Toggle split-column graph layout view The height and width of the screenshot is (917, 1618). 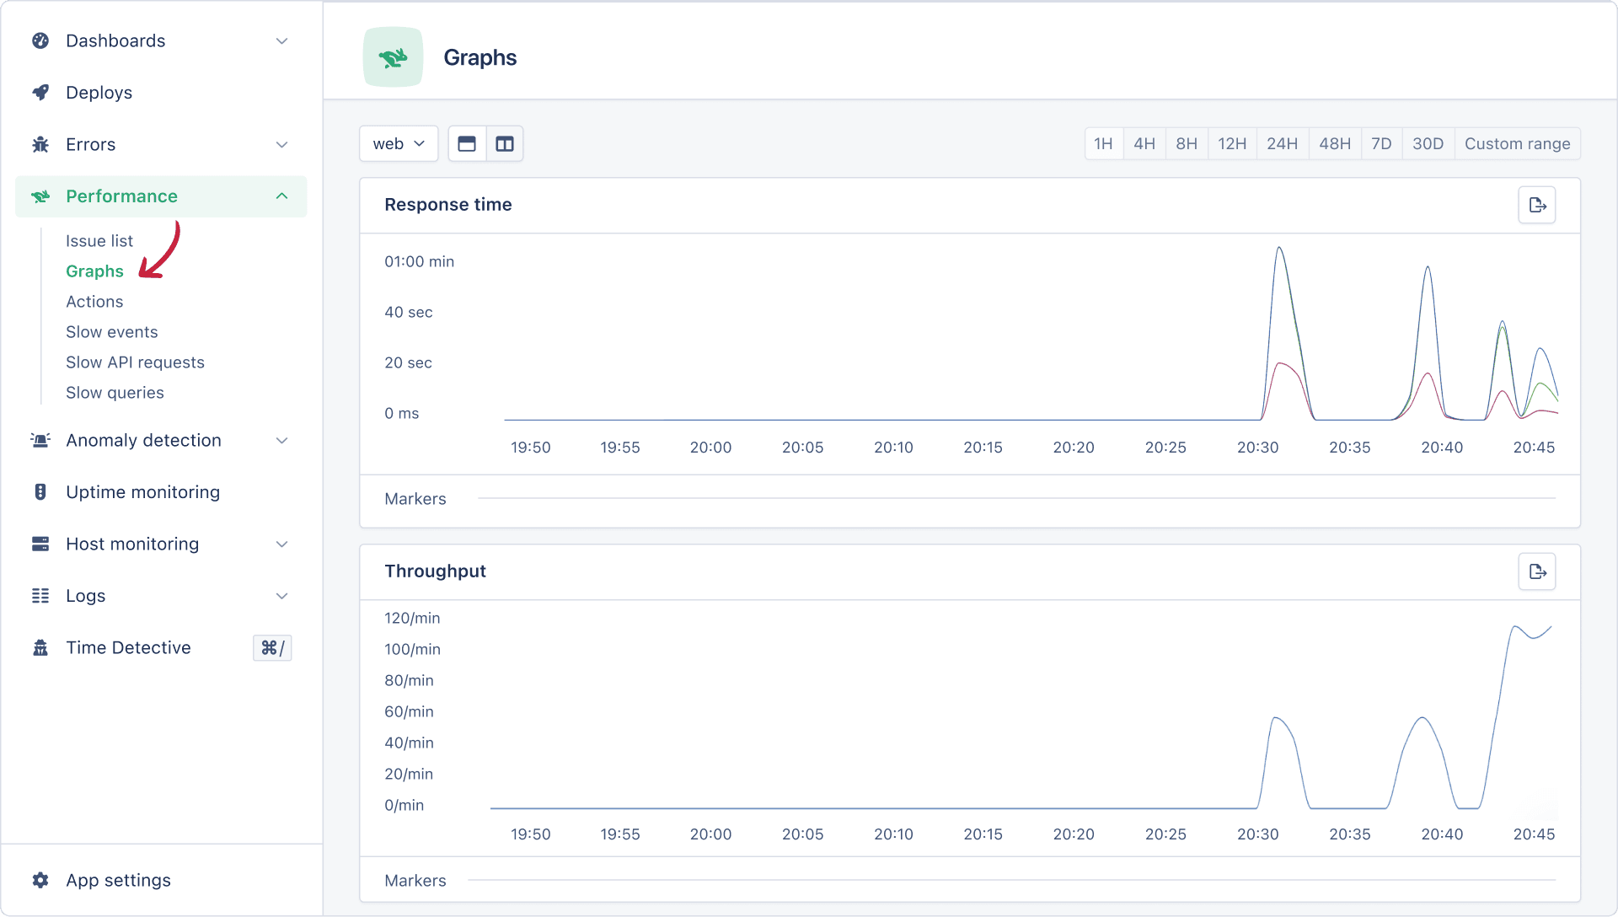(505, 142)
